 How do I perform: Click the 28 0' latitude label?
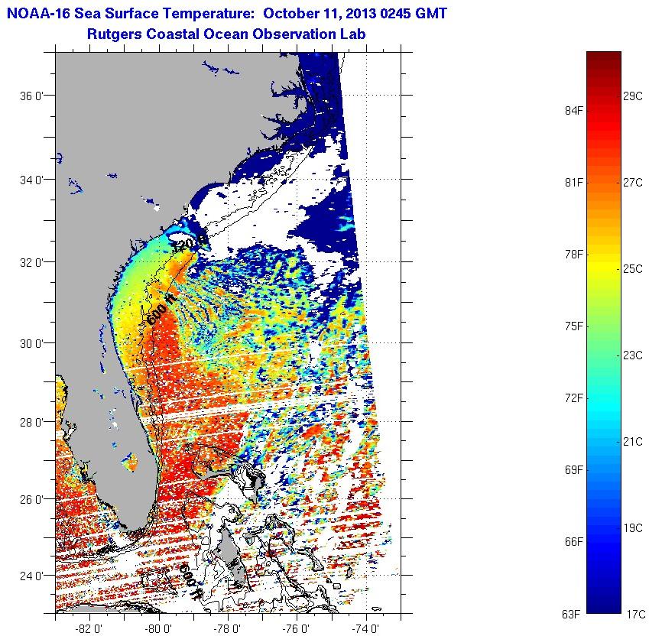(31, 423)
